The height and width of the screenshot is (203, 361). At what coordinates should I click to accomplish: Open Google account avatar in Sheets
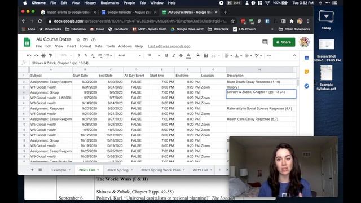pos(304,42)
